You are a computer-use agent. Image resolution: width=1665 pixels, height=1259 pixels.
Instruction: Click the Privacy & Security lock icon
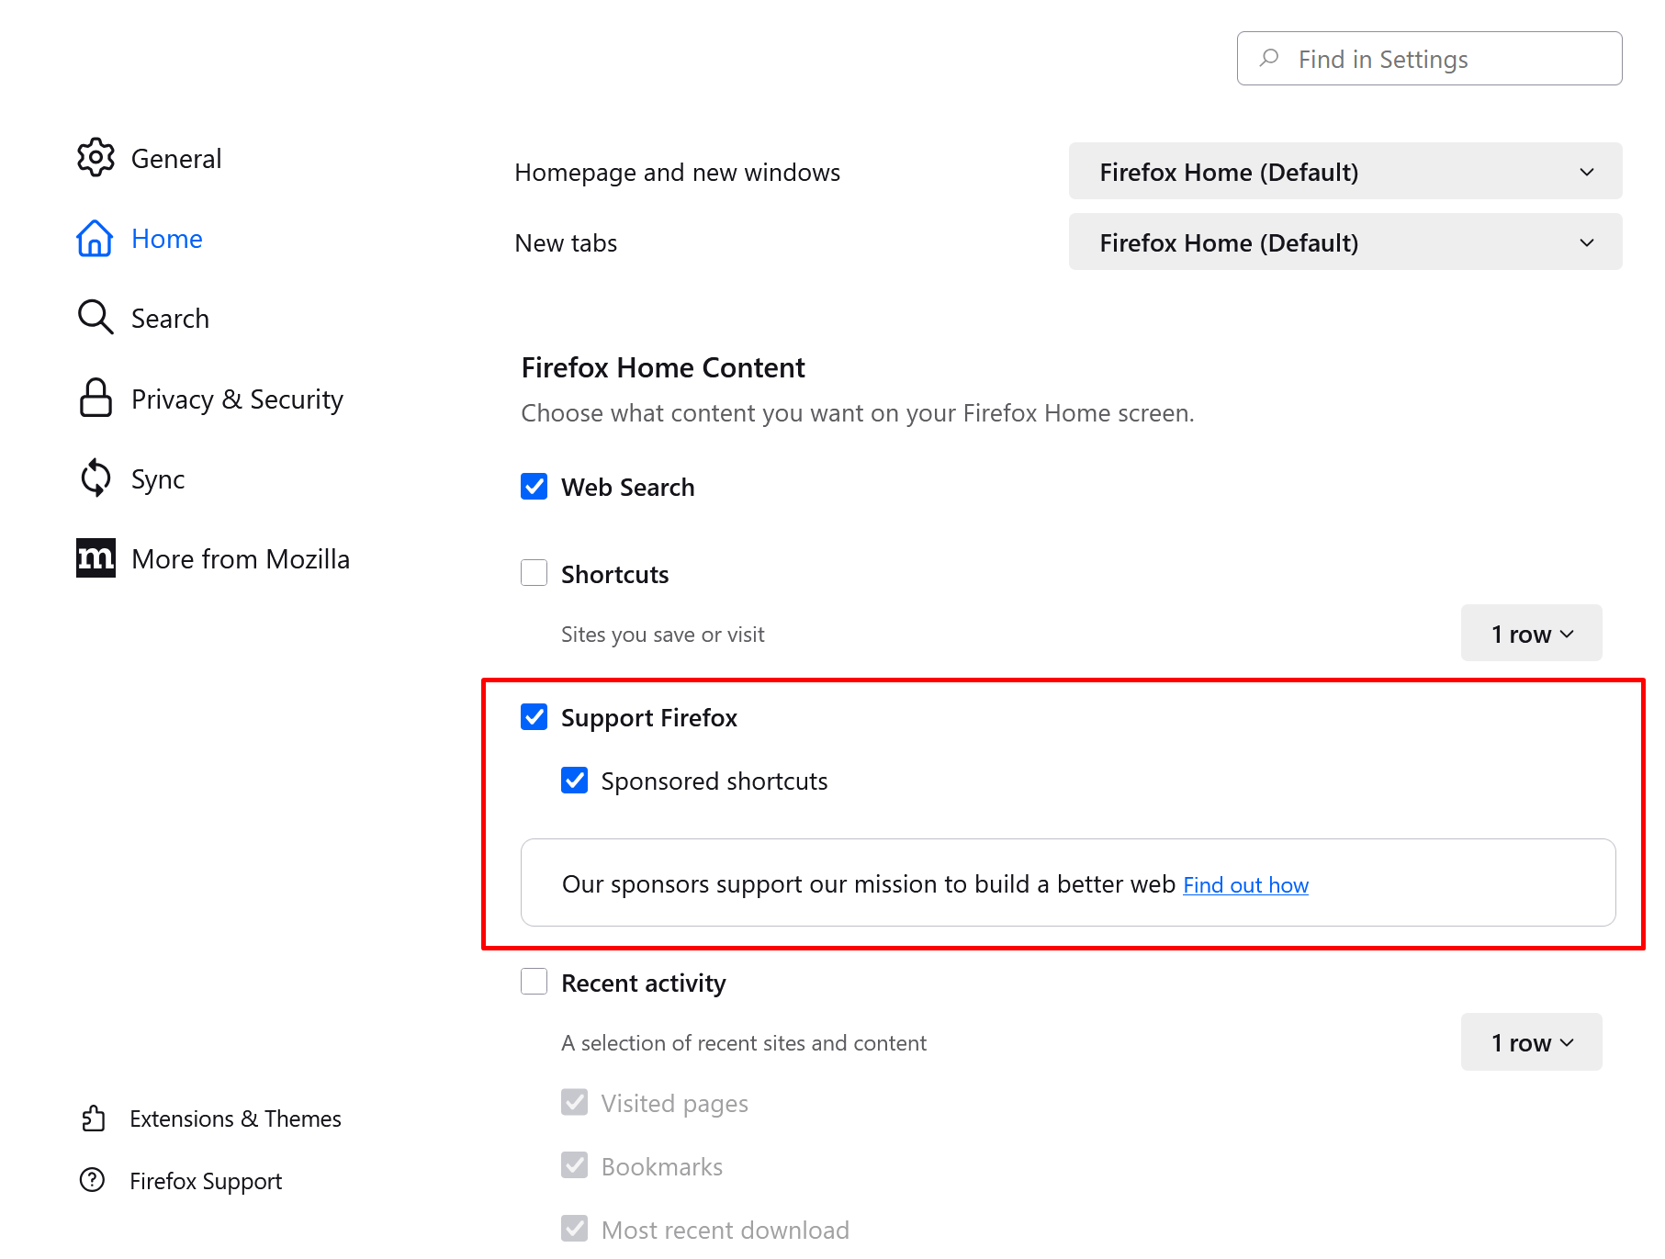point(96,399)
